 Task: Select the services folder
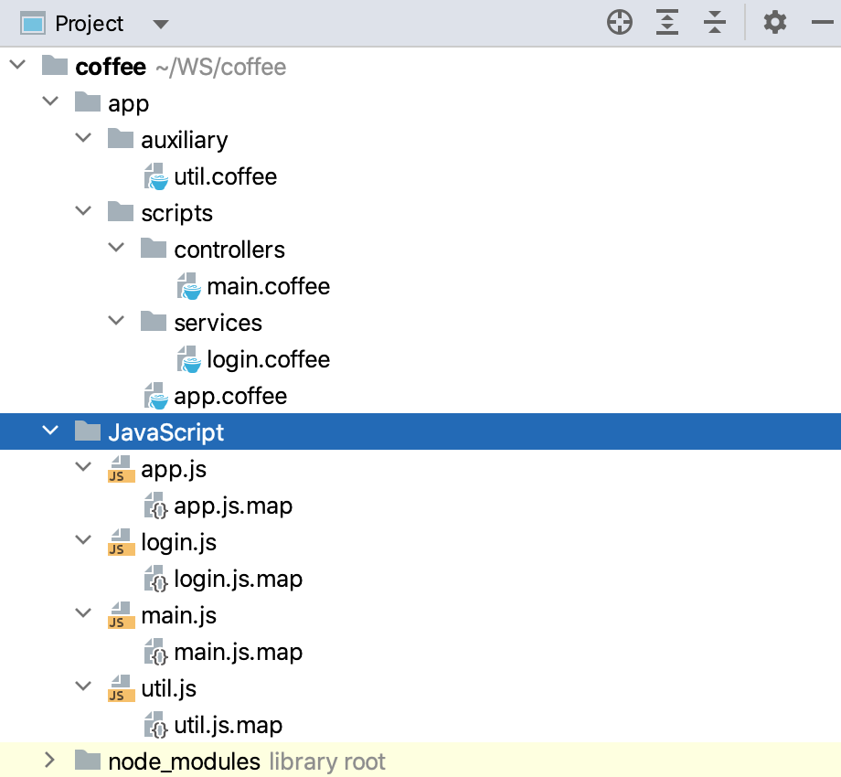(x=218, y=322)
